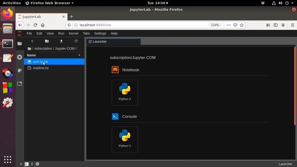Click the kernels count icon in status bar
This screenshot has width=297, height=167.
[x=37, y=164]
